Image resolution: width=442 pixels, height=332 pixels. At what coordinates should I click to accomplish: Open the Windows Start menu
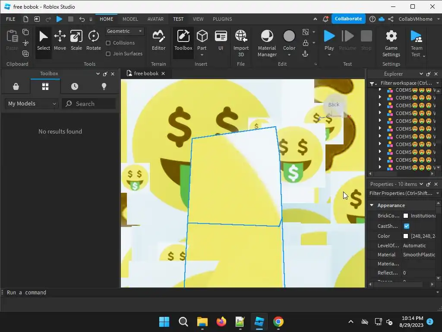(164, 322)
